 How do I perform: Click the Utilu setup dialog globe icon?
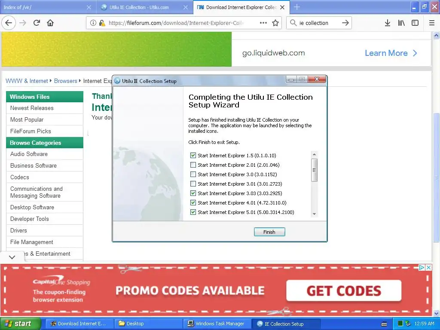(117, 81)
